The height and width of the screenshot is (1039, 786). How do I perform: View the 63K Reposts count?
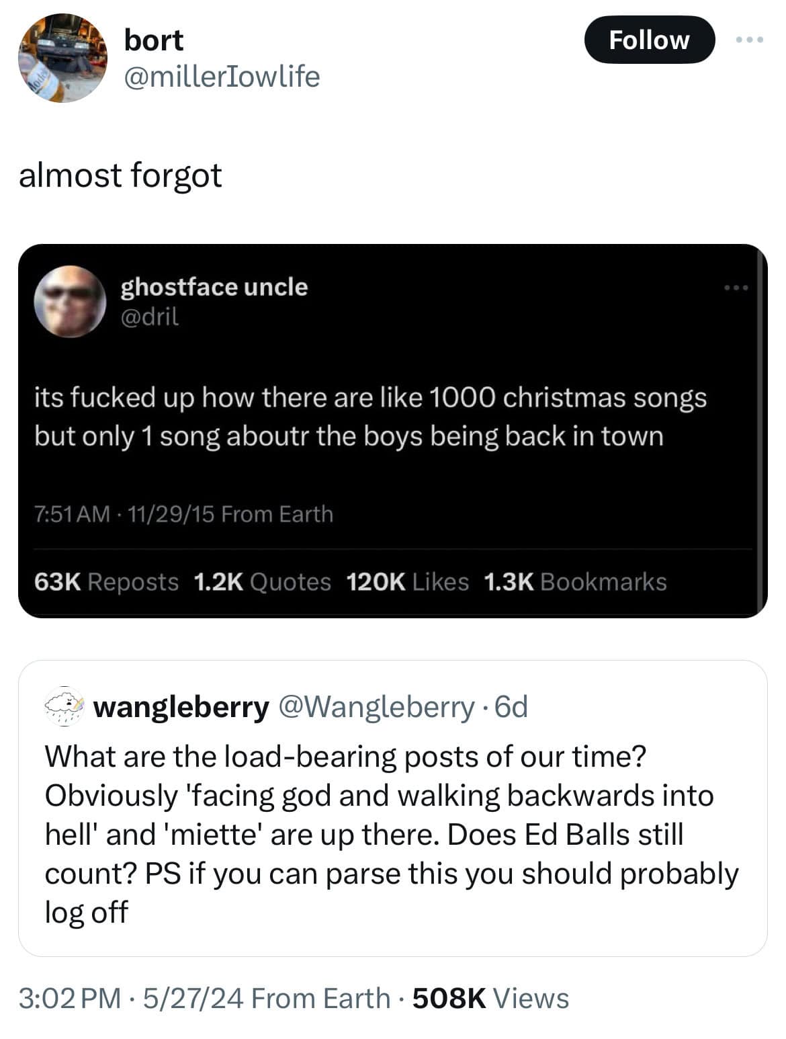click(106, 582)
